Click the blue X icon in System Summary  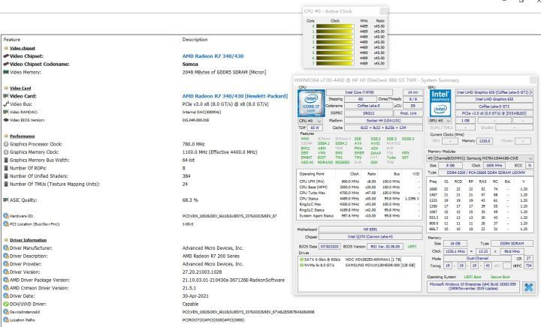tap(528, 287)
